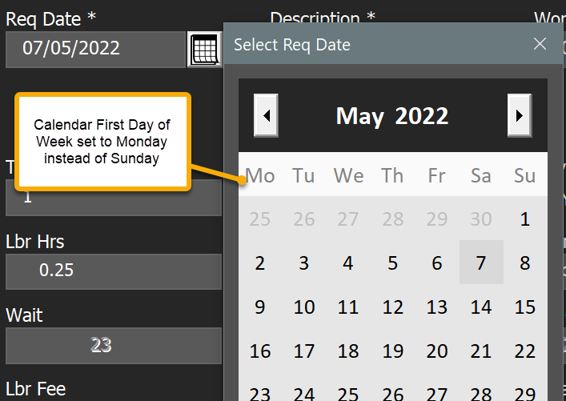
Task: Click the greyed-out April 25 date
Action: (x=260, y=219)
